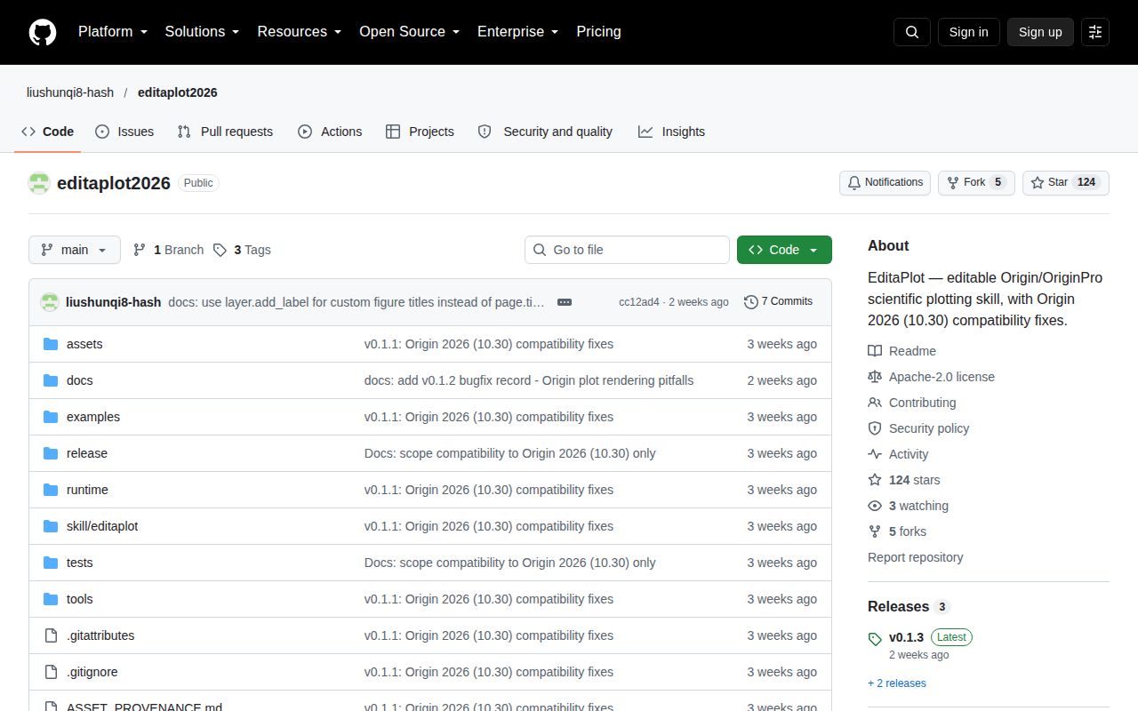Star the editaplot2026 repository
1138x711 pixels.
pyautogui.click(x=1066, y=183)
